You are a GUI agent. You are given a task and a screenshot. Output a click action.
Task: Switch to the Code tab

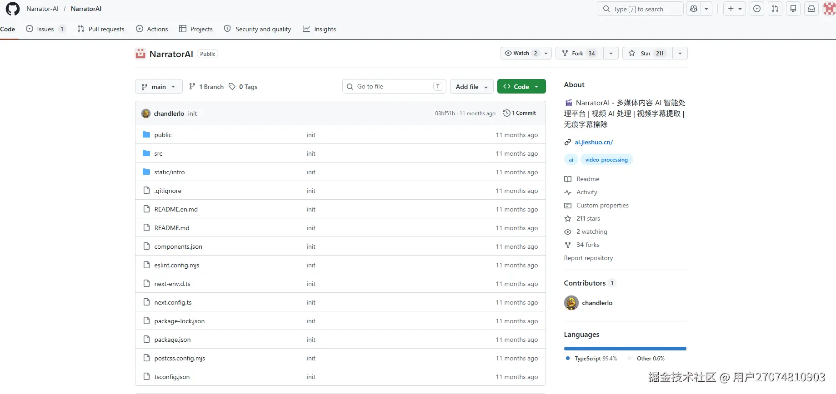[8, 29]
